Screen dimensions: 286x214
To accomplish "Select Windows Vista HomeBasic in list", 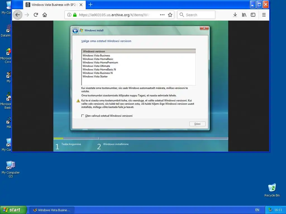I will pyautogui.click(x=139, y=59).
